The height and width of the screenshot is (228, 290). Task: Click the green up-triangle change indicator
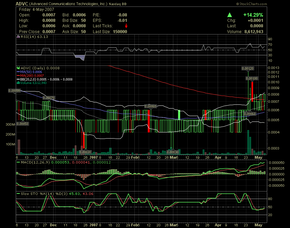click(230, 15)
